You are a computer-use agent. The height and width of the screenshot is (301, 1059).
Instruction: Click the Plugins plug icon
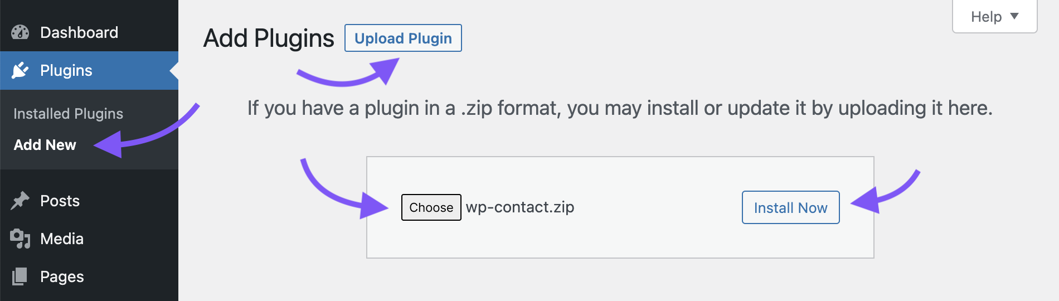point(20,70)
